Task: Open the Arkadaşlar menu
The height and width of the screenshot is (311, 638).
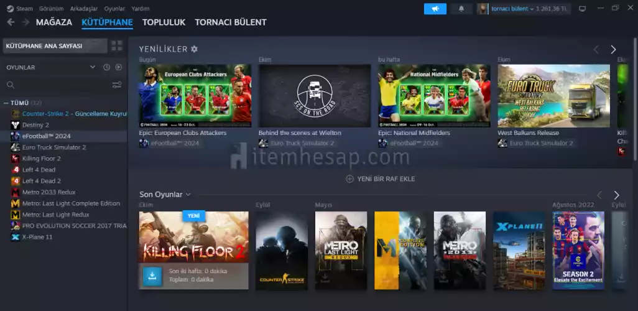Action: click(x=85, y=9)
